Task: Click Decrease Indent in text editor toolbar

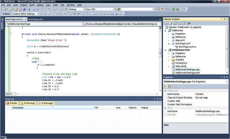Action: point(74,14)
